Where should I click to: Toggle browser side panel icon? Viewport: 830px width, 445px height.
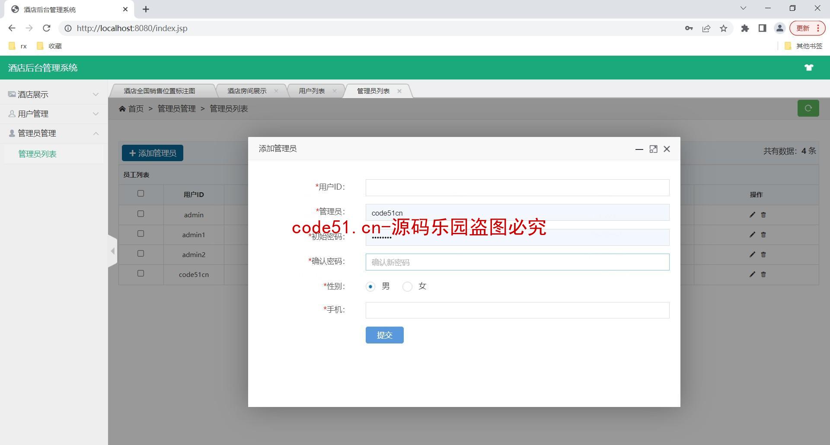762,29
